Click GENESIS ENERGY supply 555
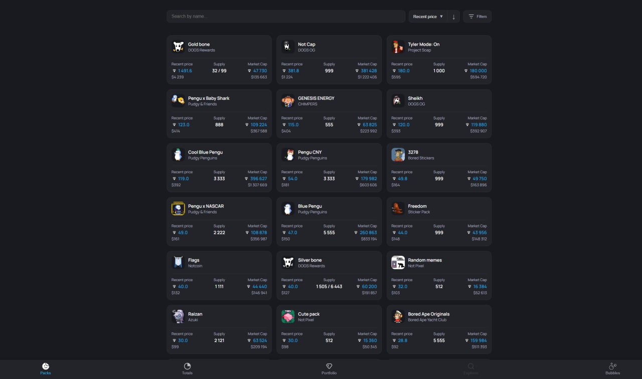 (329, 124)
